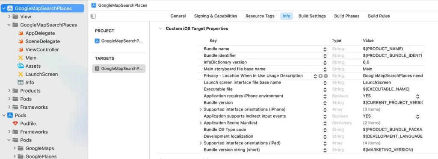Switch to Signing & Capabilities tab

pos(216,16)
